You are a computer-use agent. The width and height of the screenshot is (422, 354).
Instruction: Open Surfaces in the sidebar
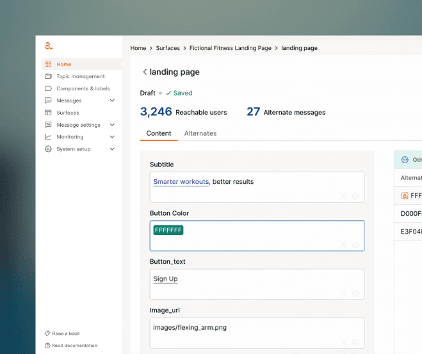[68, 113]
